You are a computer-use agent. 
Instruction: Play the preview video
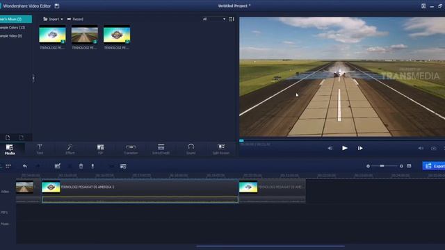[x=345, y=148]
